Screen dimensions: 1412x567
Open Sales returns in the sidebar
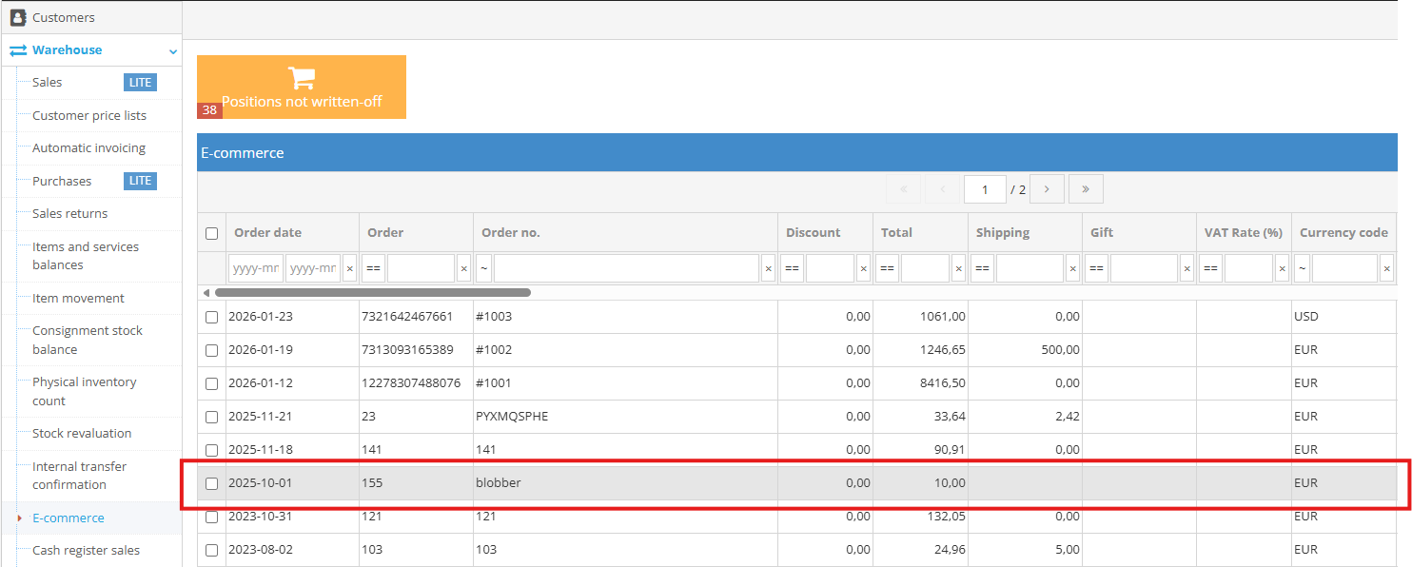68,213
